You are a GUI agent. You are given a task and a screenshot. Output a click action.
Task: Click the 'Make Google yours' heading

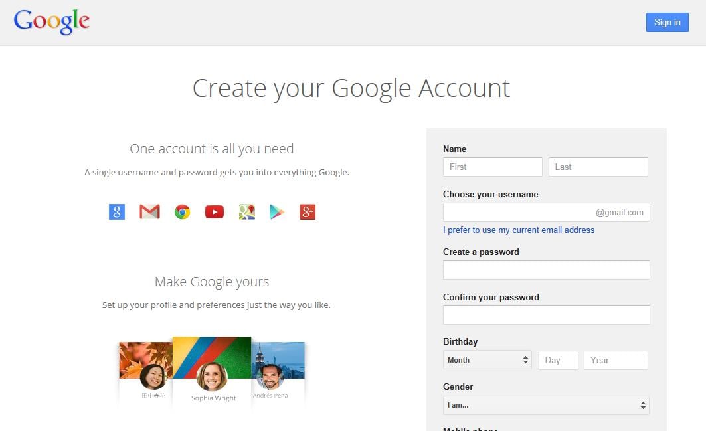click(x=212, y=282)
